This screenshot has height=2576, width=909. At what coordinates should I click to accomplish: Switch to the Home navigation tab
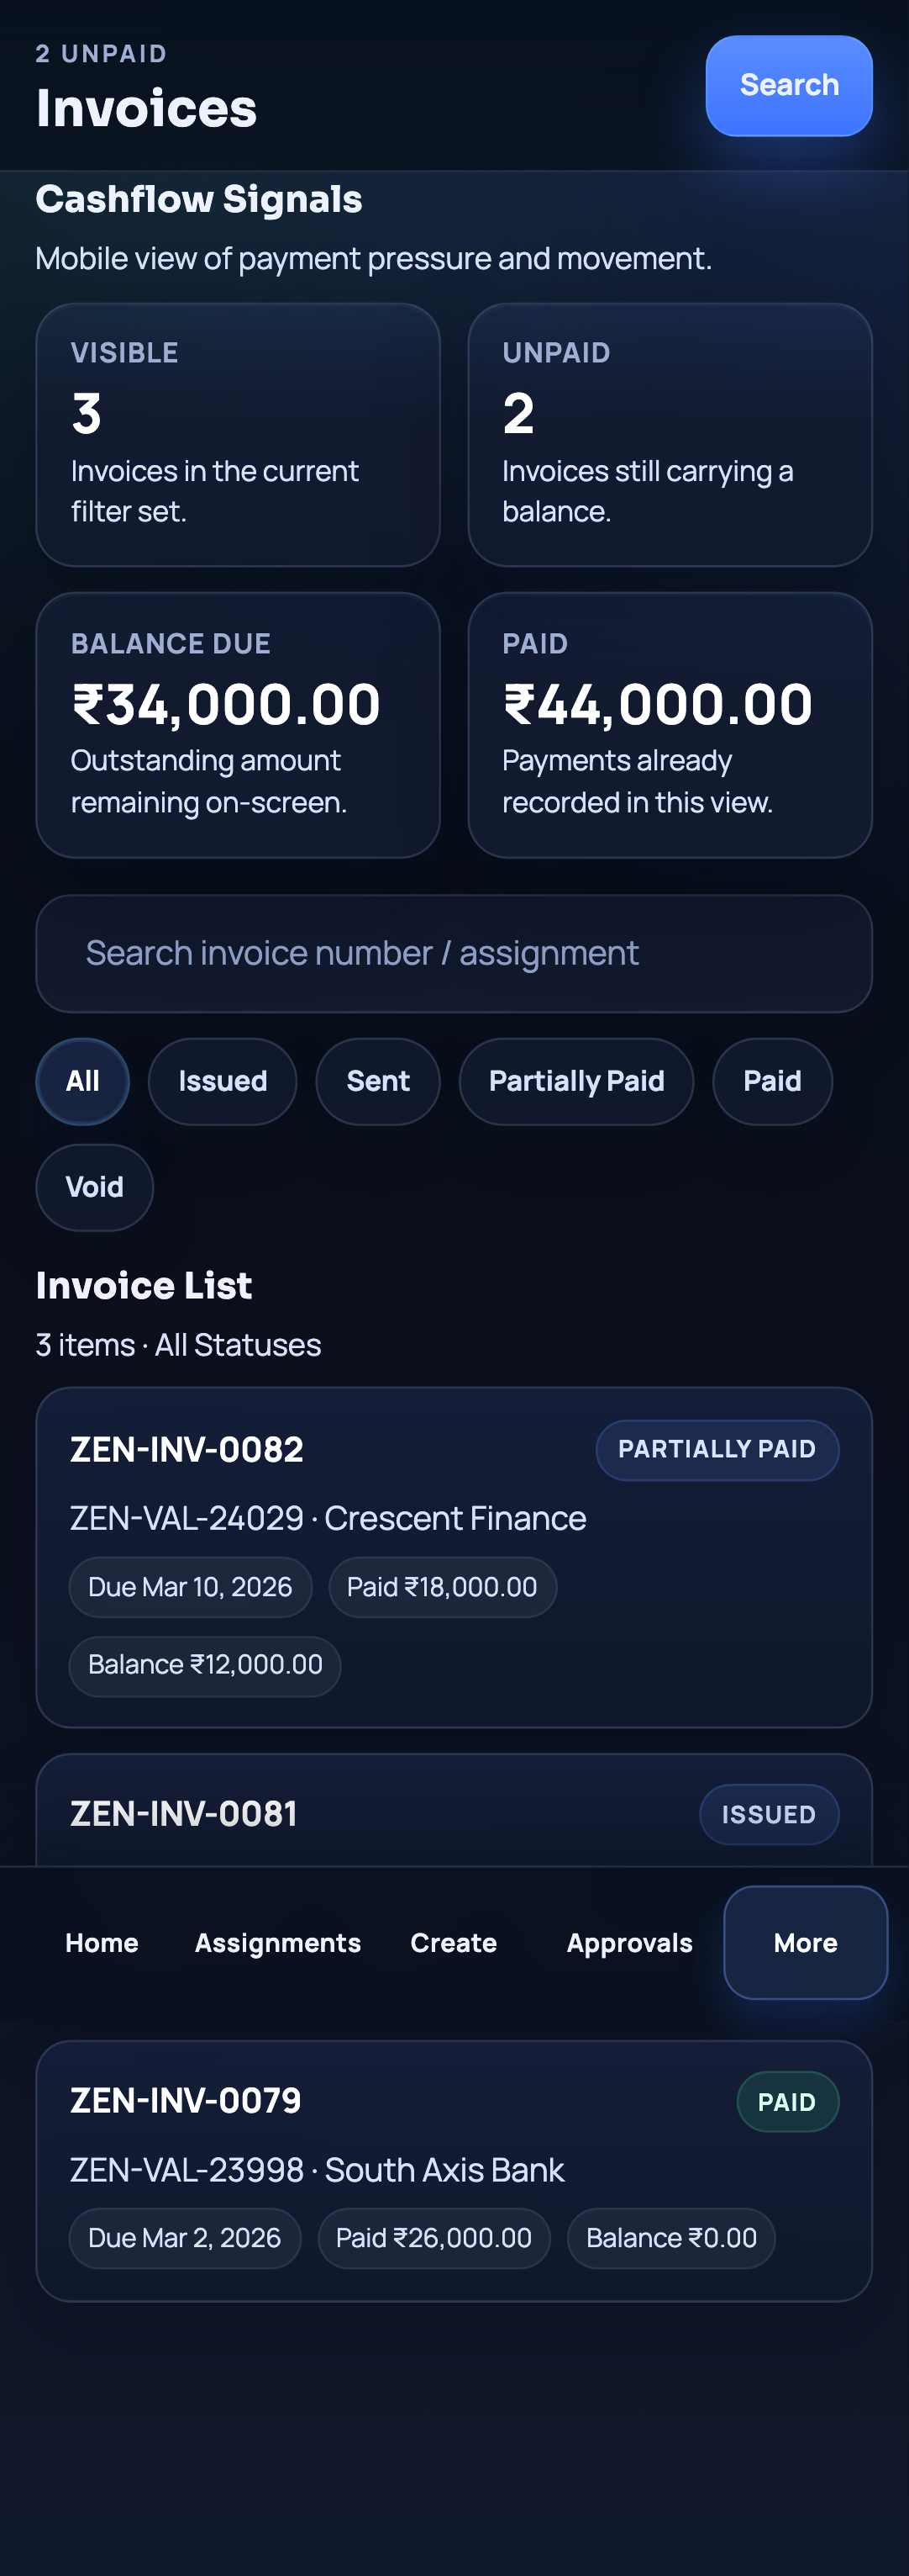tap(101, 1941)
